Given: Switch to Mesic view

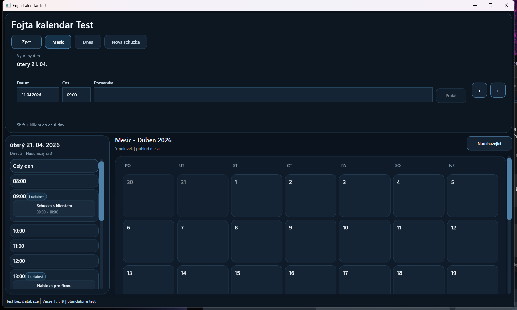Looking at the screenshot, I should 58,42.
